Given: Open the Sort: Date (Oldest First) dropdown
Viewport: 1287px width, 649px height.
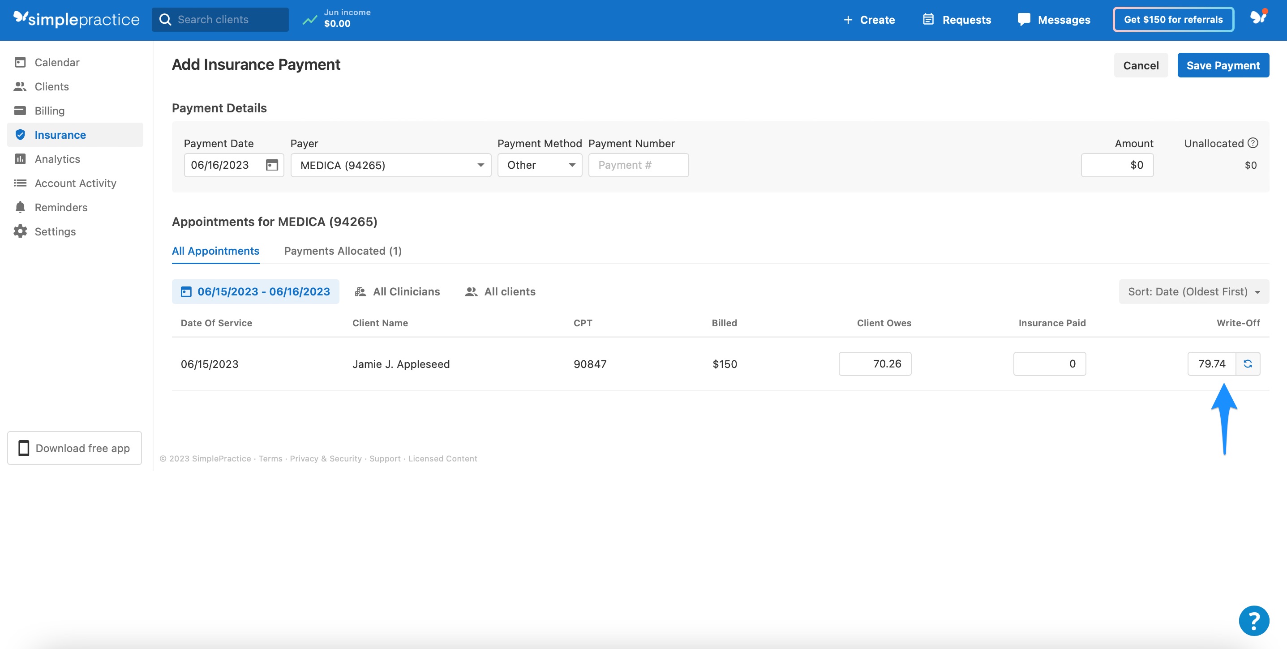Looking at the screenshot, I should point(1193,291).
